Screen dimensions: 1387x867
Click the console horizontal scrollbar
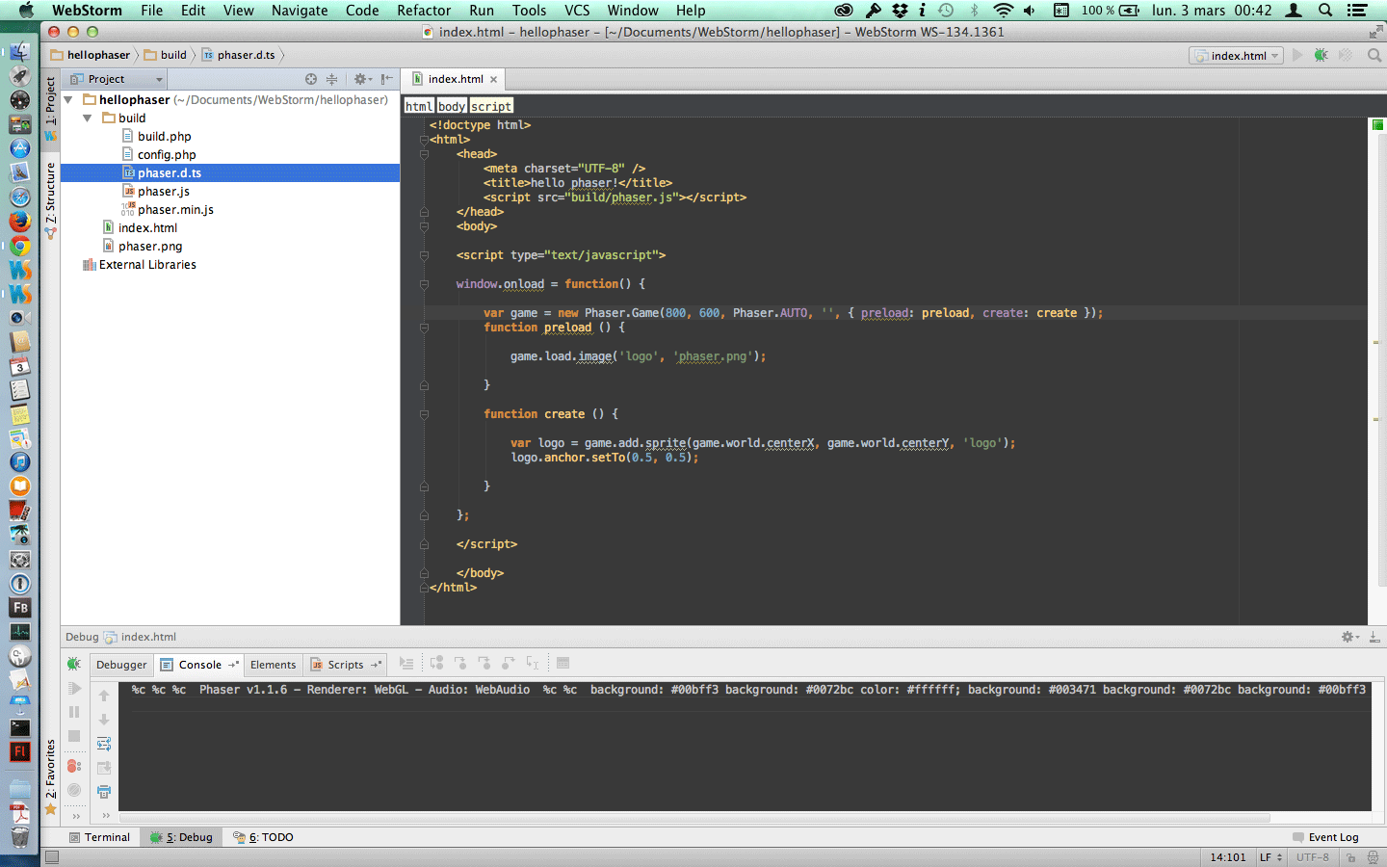[x=694, y=818]
